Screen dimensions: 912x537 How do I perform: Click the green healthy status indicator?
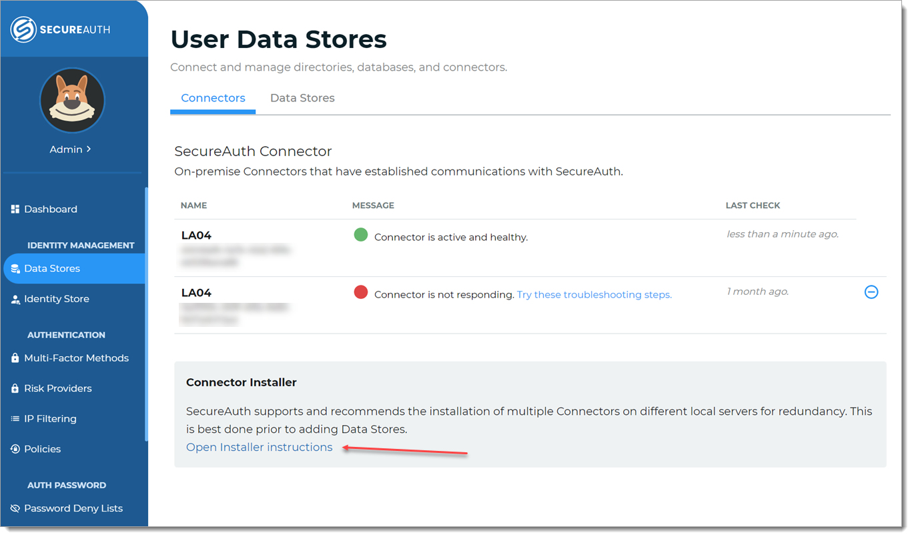[360, 235]
